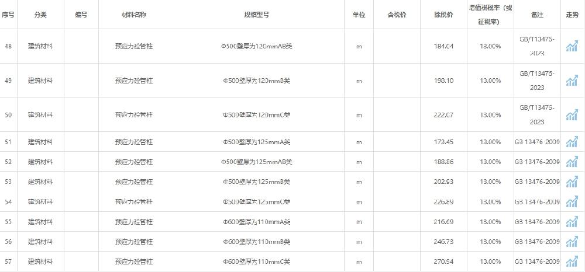Click 建筑材料 category in row 55
585x272 pixels.
click(x=40, y=222)
